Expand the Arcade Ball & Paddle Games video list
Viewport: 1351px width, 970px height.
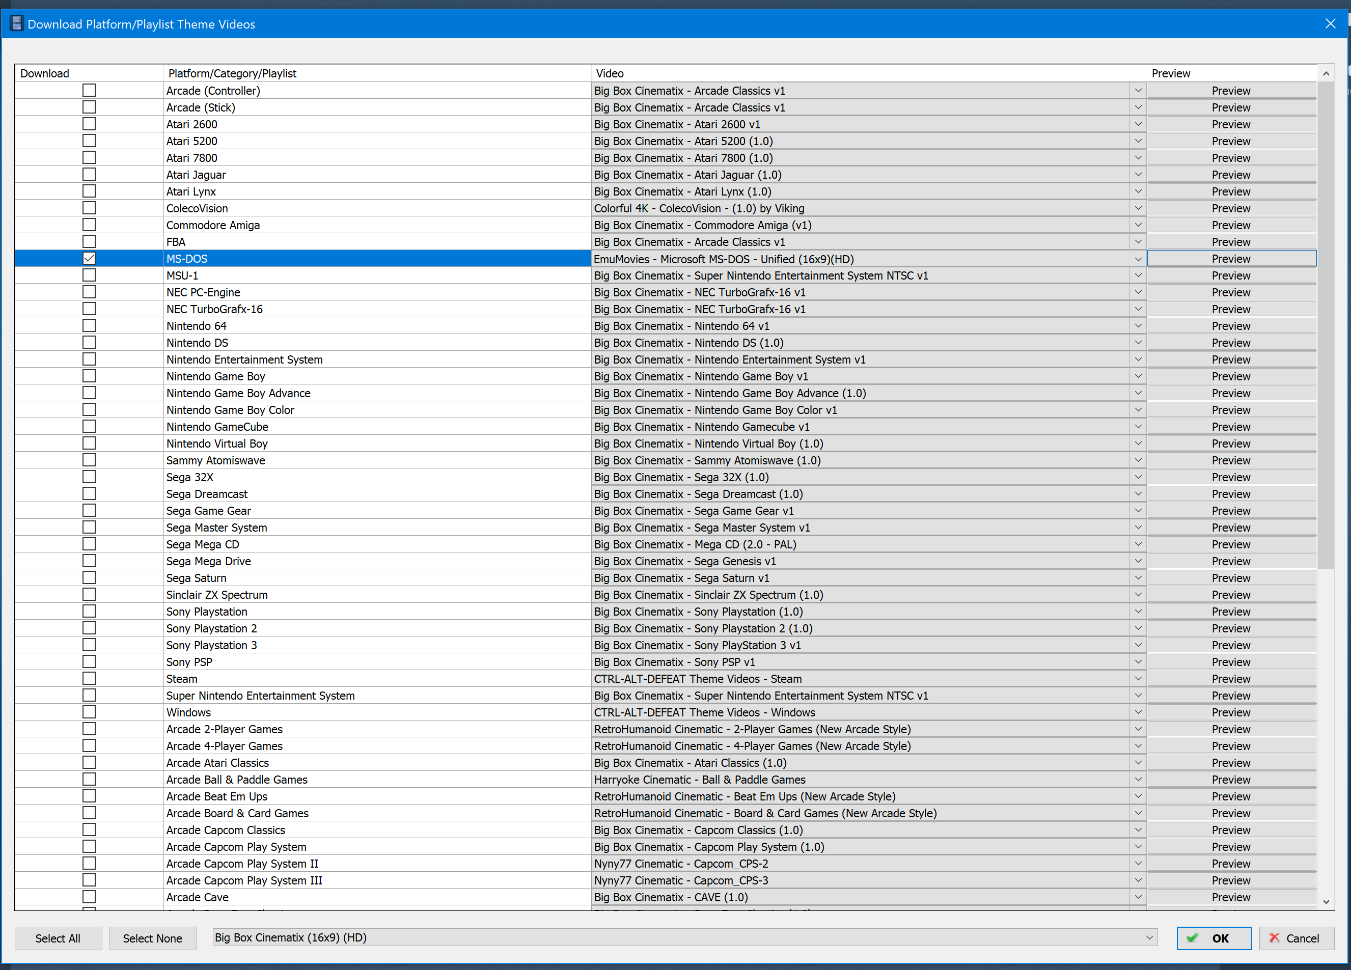coord(1138,780)
